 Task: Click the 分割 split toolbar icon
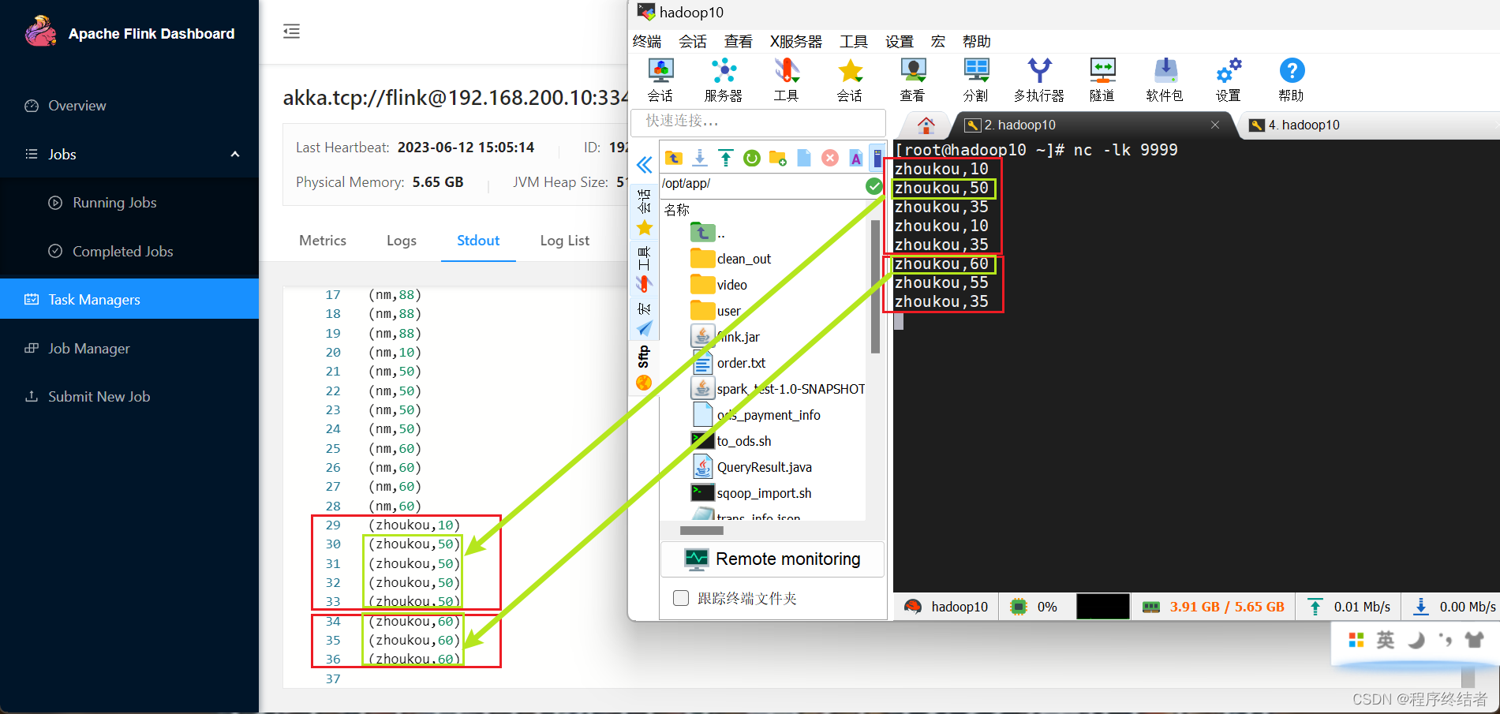[x=976, y=80]
